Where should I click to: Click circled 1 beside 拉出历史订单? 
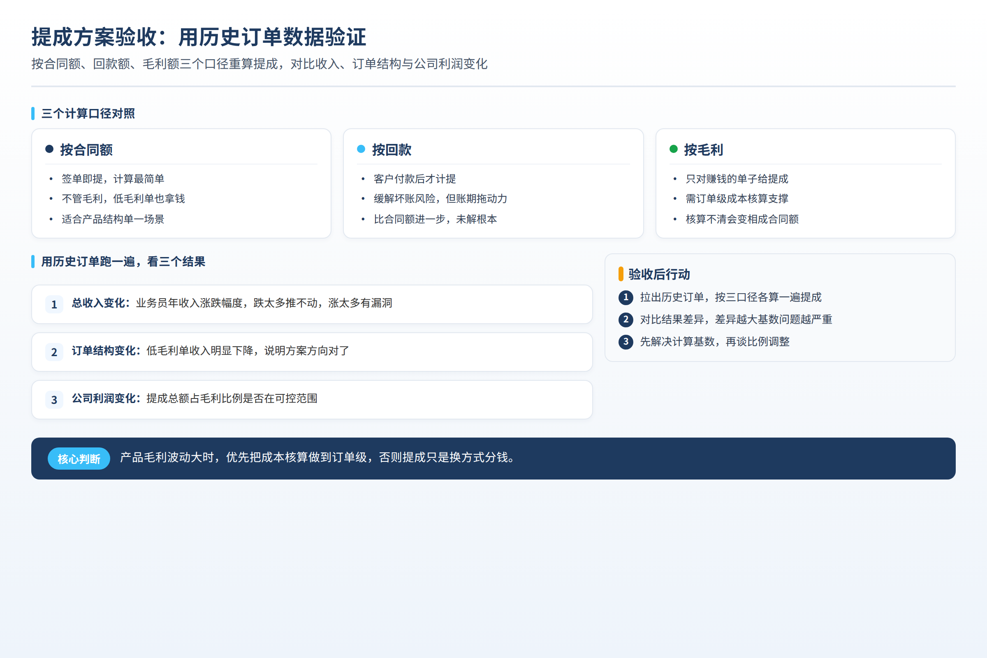click(626, 297)
